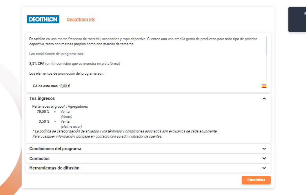Click the Agregadores group label
This screenshot has width=306, height=195.
[x=78, y=107]
